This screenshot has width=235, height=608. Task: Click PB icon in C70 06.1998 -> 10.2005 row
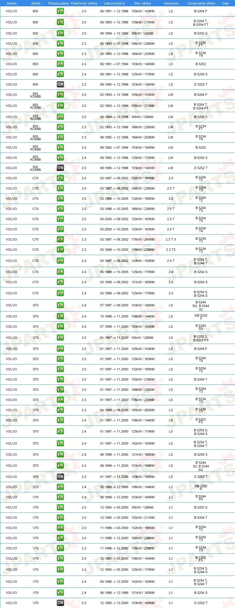(60, 272)
